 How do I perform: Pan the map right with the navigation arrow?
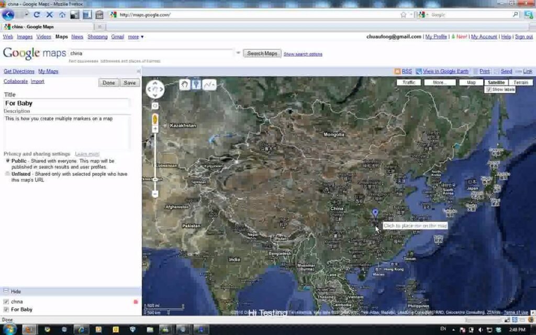tap(161, 89)
